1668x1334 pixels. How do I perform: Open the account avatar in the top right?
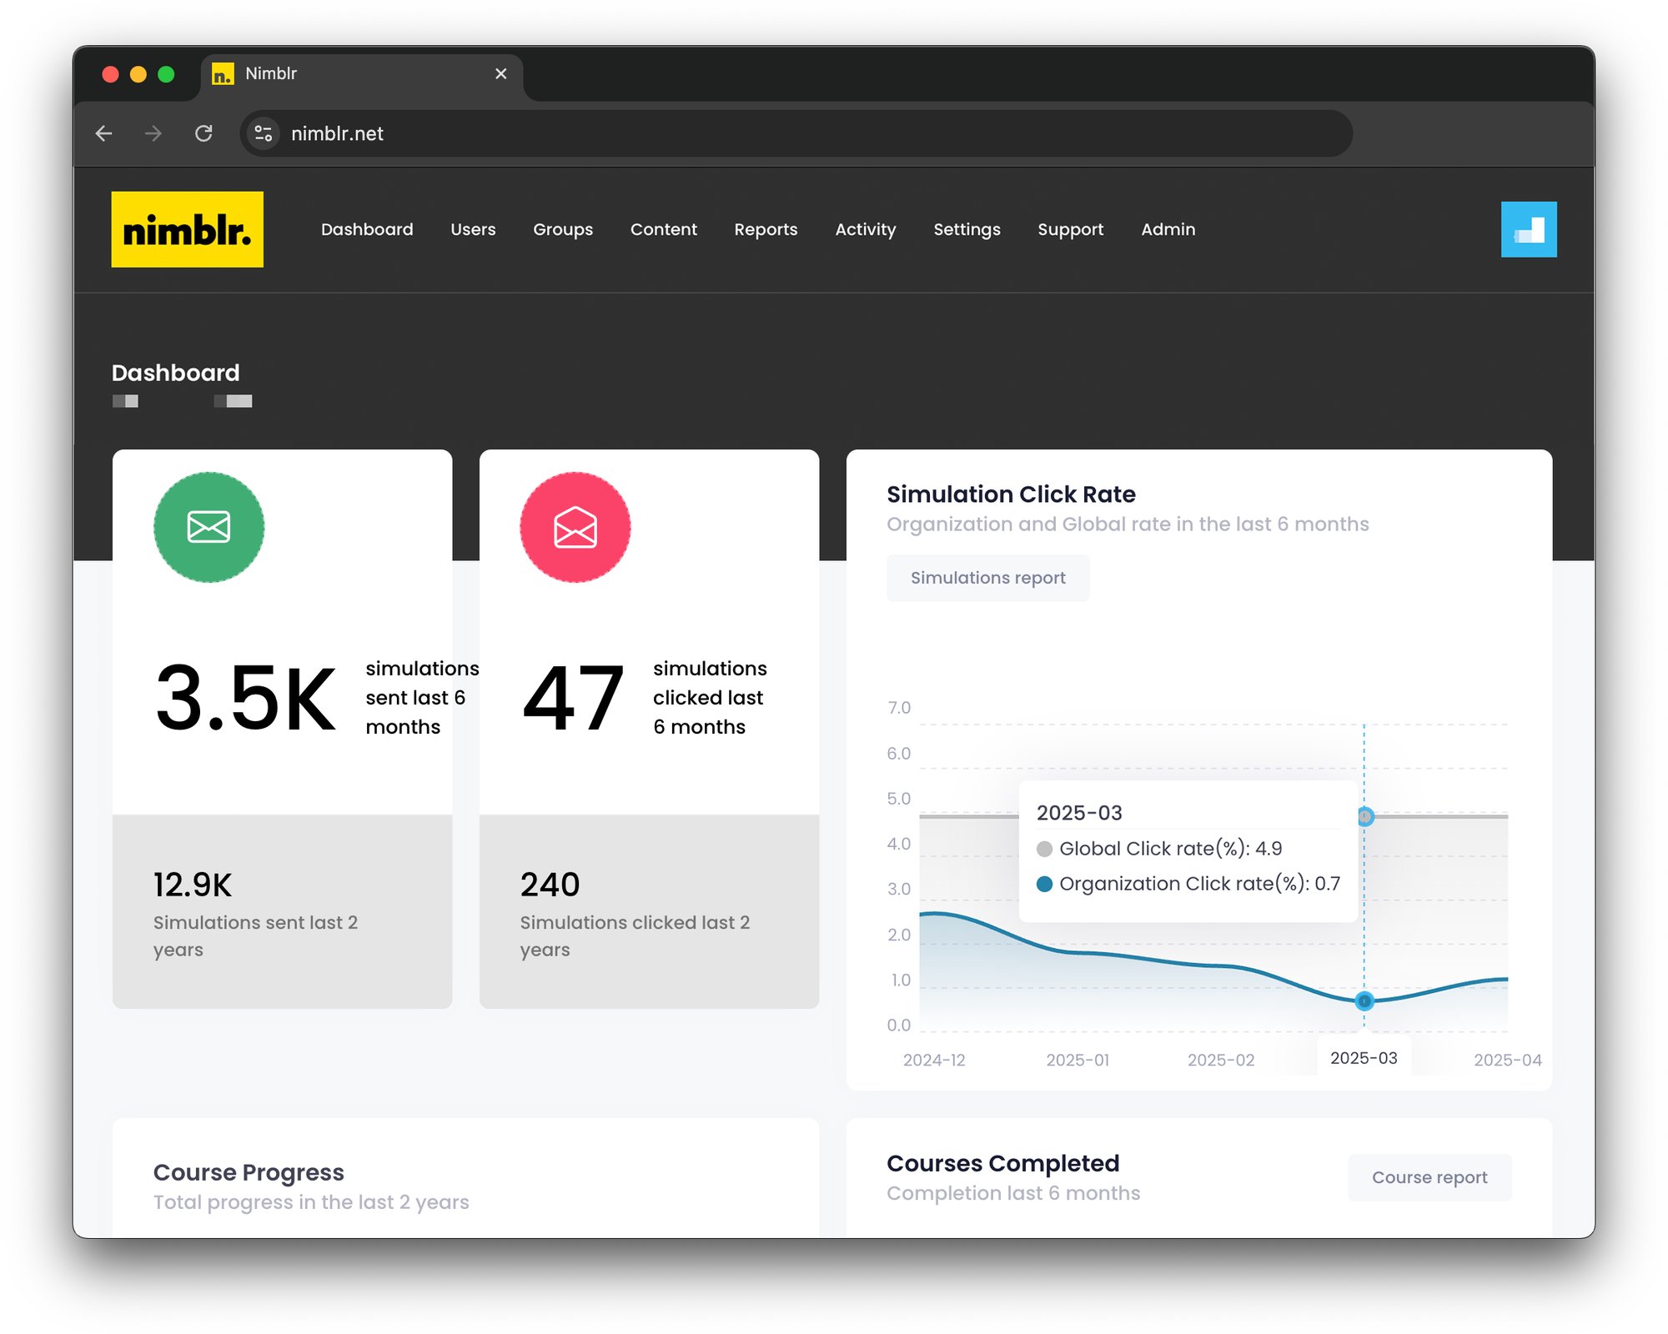click(1529, 229)
